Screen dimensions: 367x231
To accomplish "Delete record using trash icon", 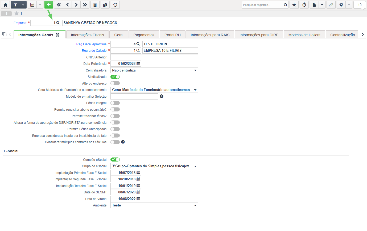I will (95, 5).
